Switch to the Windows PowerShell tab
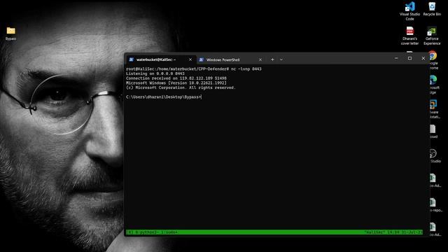This screenshot has width=448, height=252. click(x=223, y=59)
